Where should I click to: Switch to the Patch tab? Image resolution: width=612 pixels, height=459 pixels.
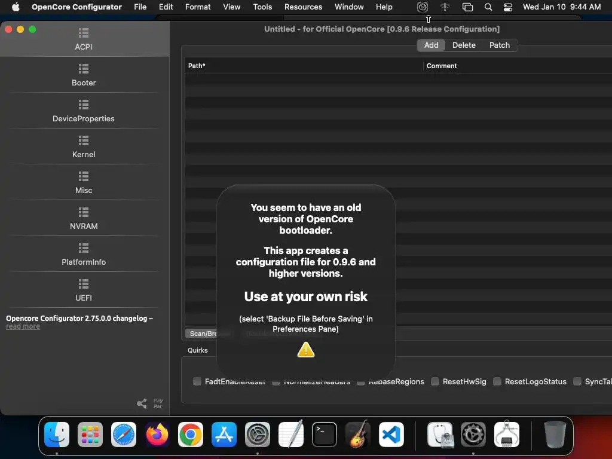pos(500,45)
